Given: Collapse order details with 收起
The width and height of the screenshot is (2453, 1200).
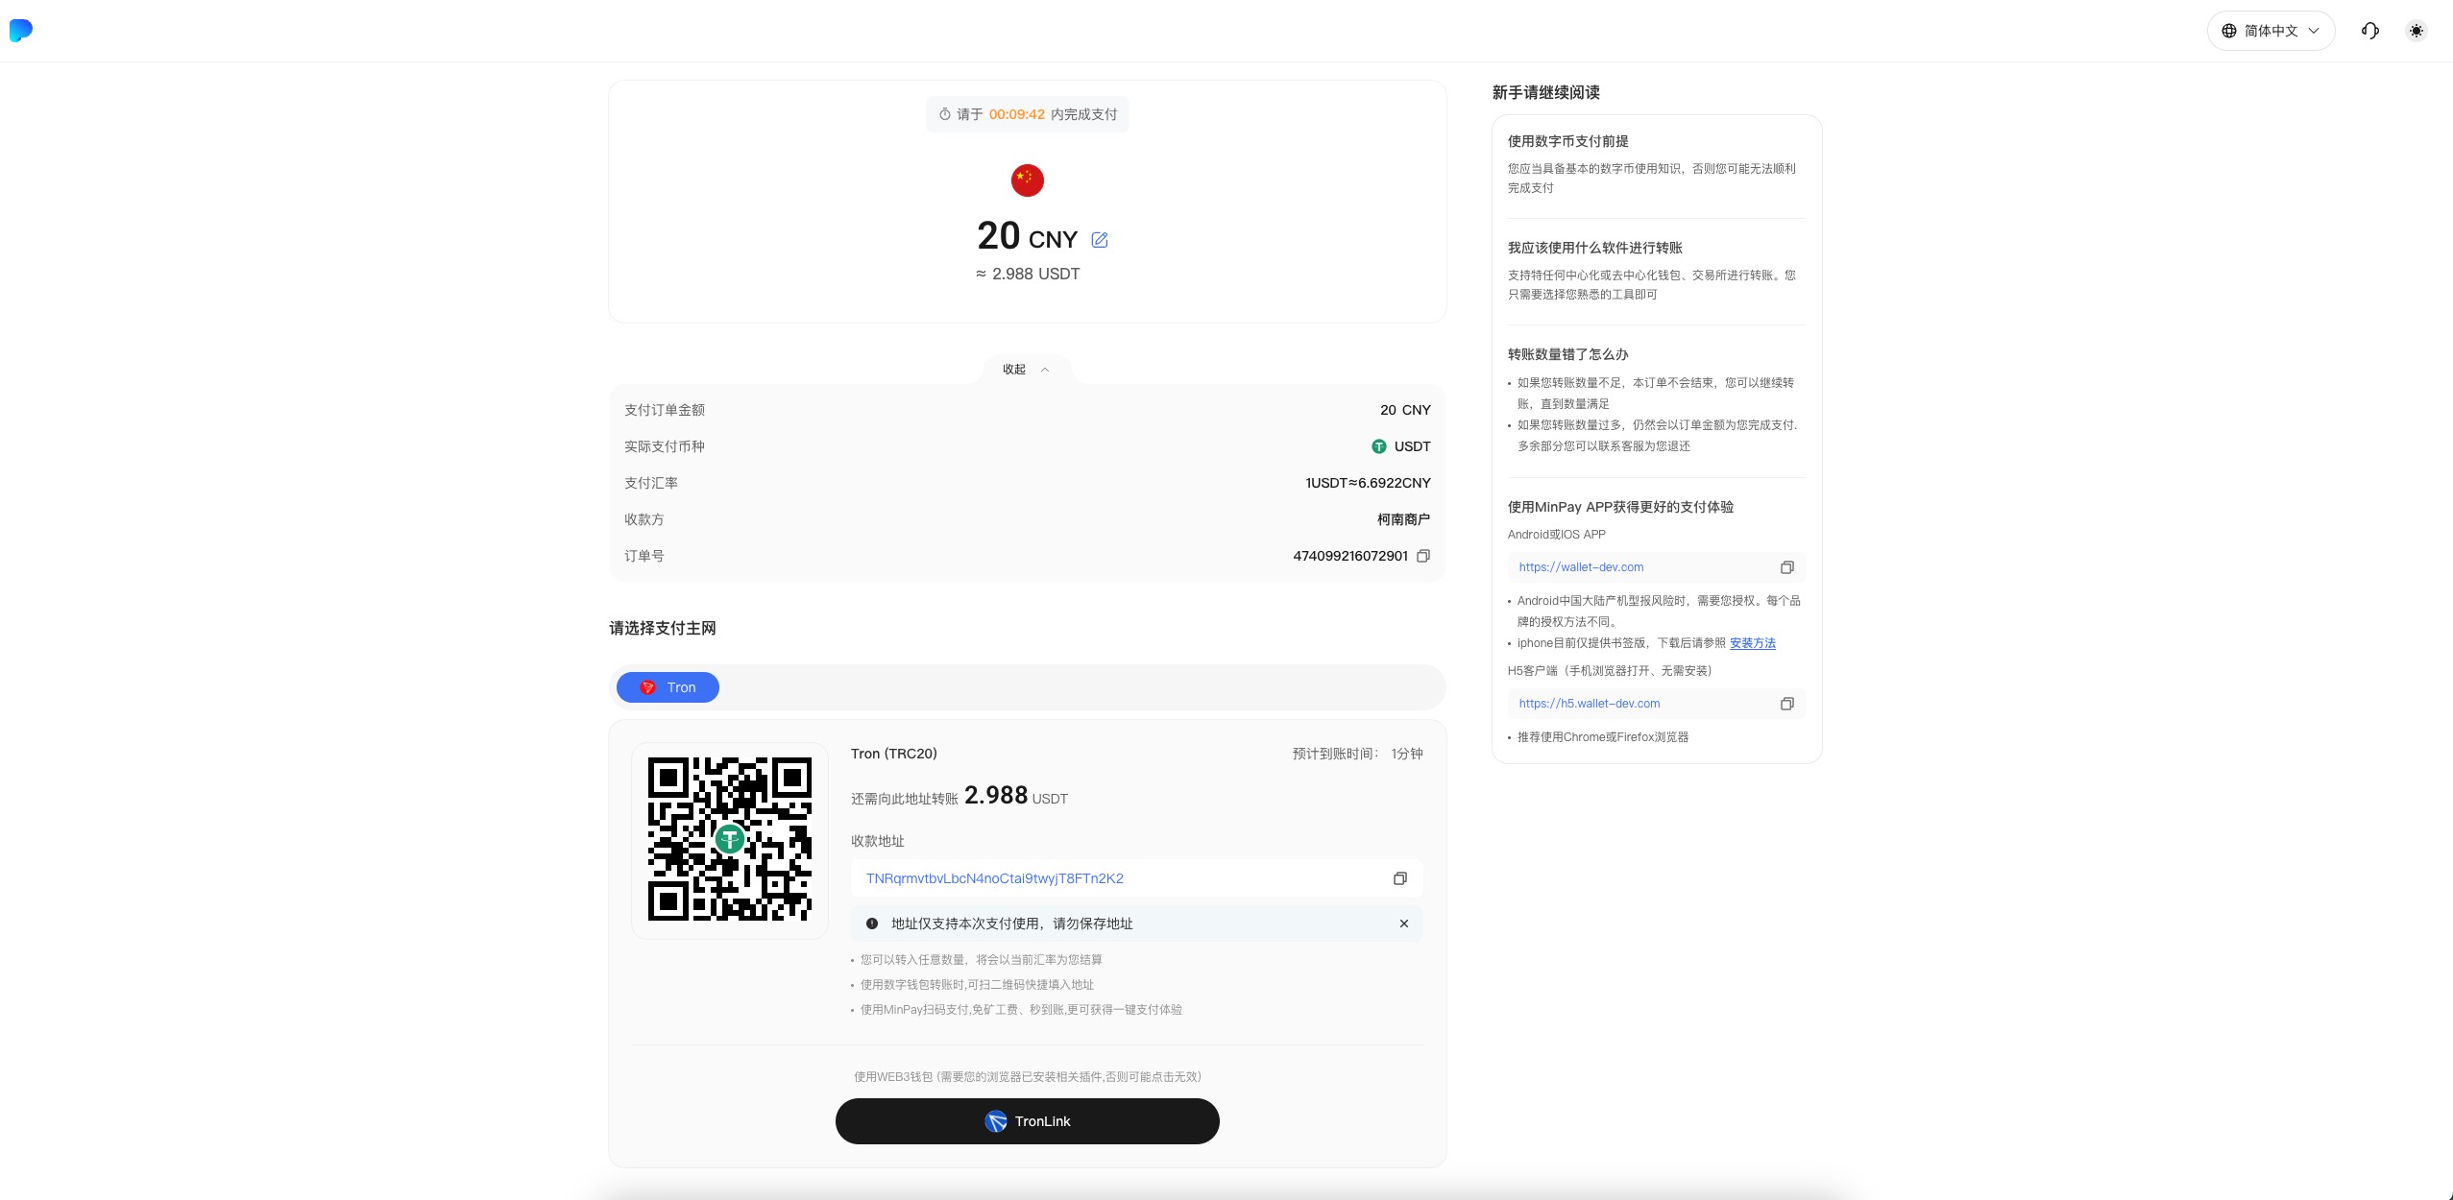Looking at the screenshot, I should [x=1026, y=370].
